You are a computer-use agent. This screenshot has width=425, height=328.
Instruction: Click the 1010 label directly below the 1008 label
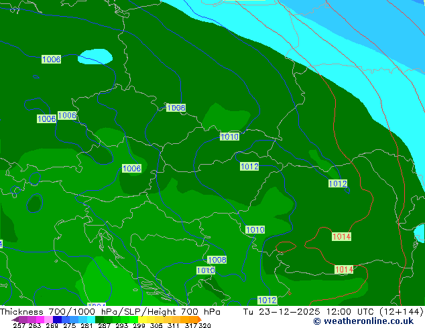pos(206,270)
